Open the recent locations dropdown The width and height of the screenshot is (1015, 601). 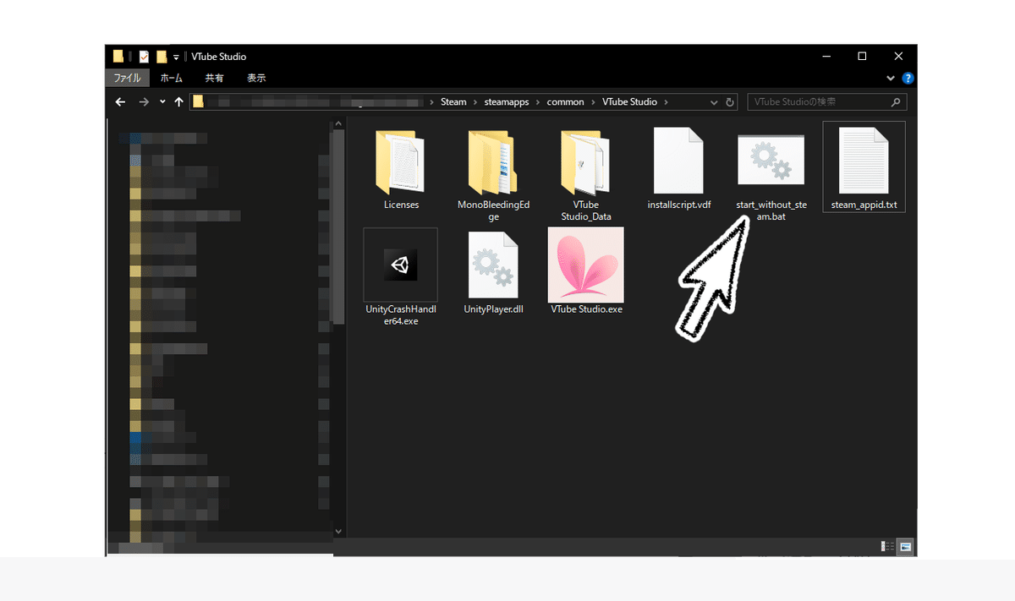tap(162, 101)
